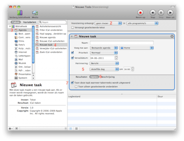Start recording with Neem op button
184x141 pixels.
(x=141, y=13)
